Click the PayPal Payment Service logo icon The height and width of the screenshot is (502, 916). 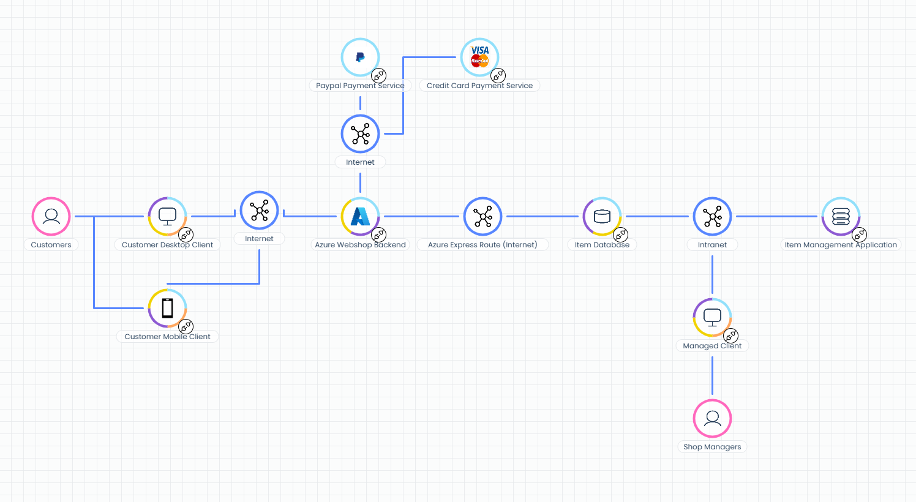[x=360, y=57]
